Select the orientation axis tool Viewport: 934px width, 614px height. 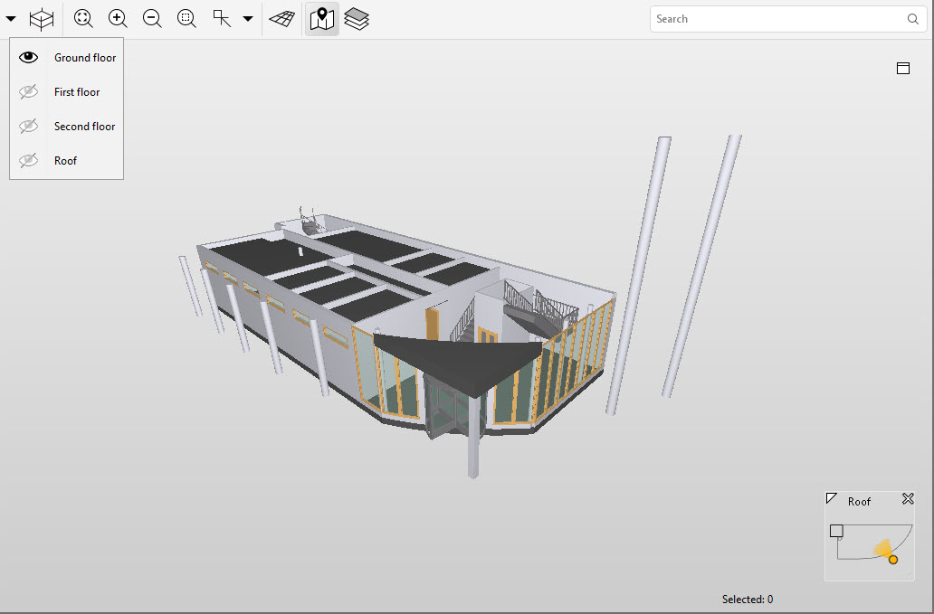pos(222,19)
